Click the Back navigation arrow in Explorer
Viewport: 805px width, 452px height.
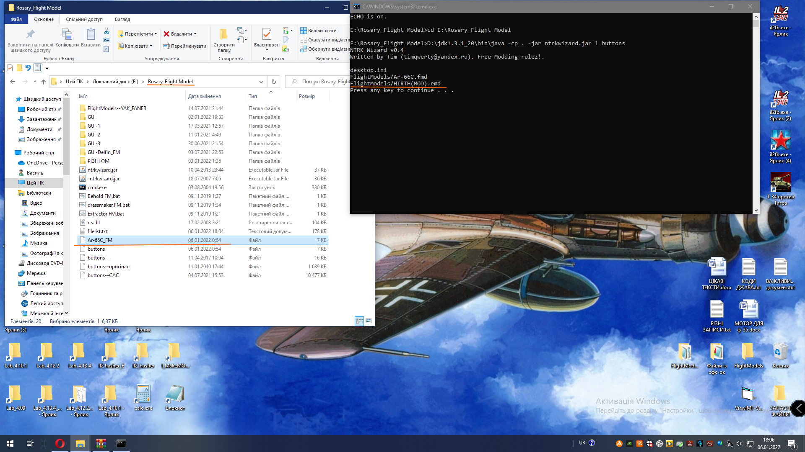pyautogui.click(x=13, y=82)
